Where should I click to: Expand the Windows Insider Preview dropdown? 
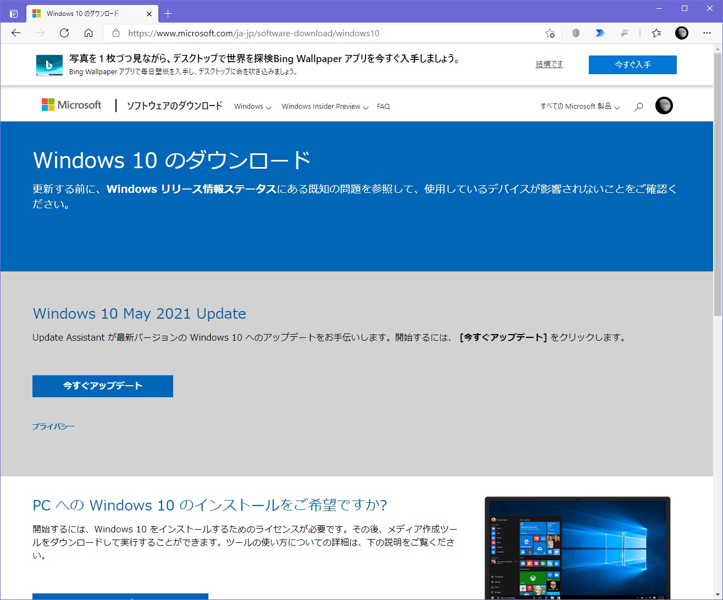coord(325,107)
